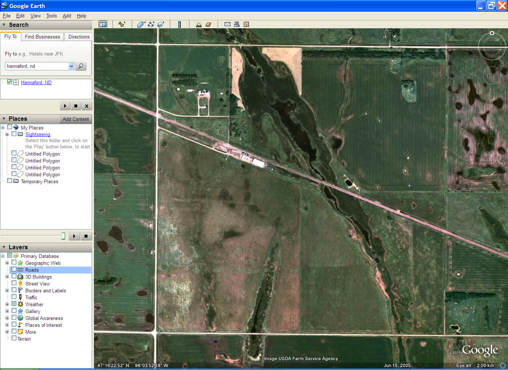Expand the Borders and Labels node
The height and width of the screenshot is (370, 508).
tap(7, 291)
